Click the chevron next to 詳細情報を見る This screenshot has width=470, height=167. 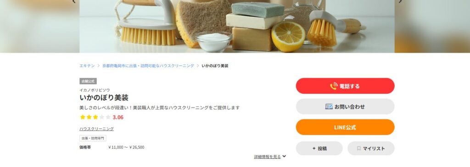(284, 156)
